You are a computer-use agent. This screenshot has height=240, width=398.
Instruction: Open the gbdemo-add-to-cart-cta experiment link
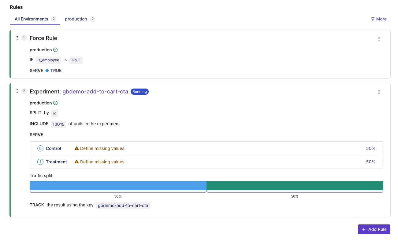tap(95, 91)
